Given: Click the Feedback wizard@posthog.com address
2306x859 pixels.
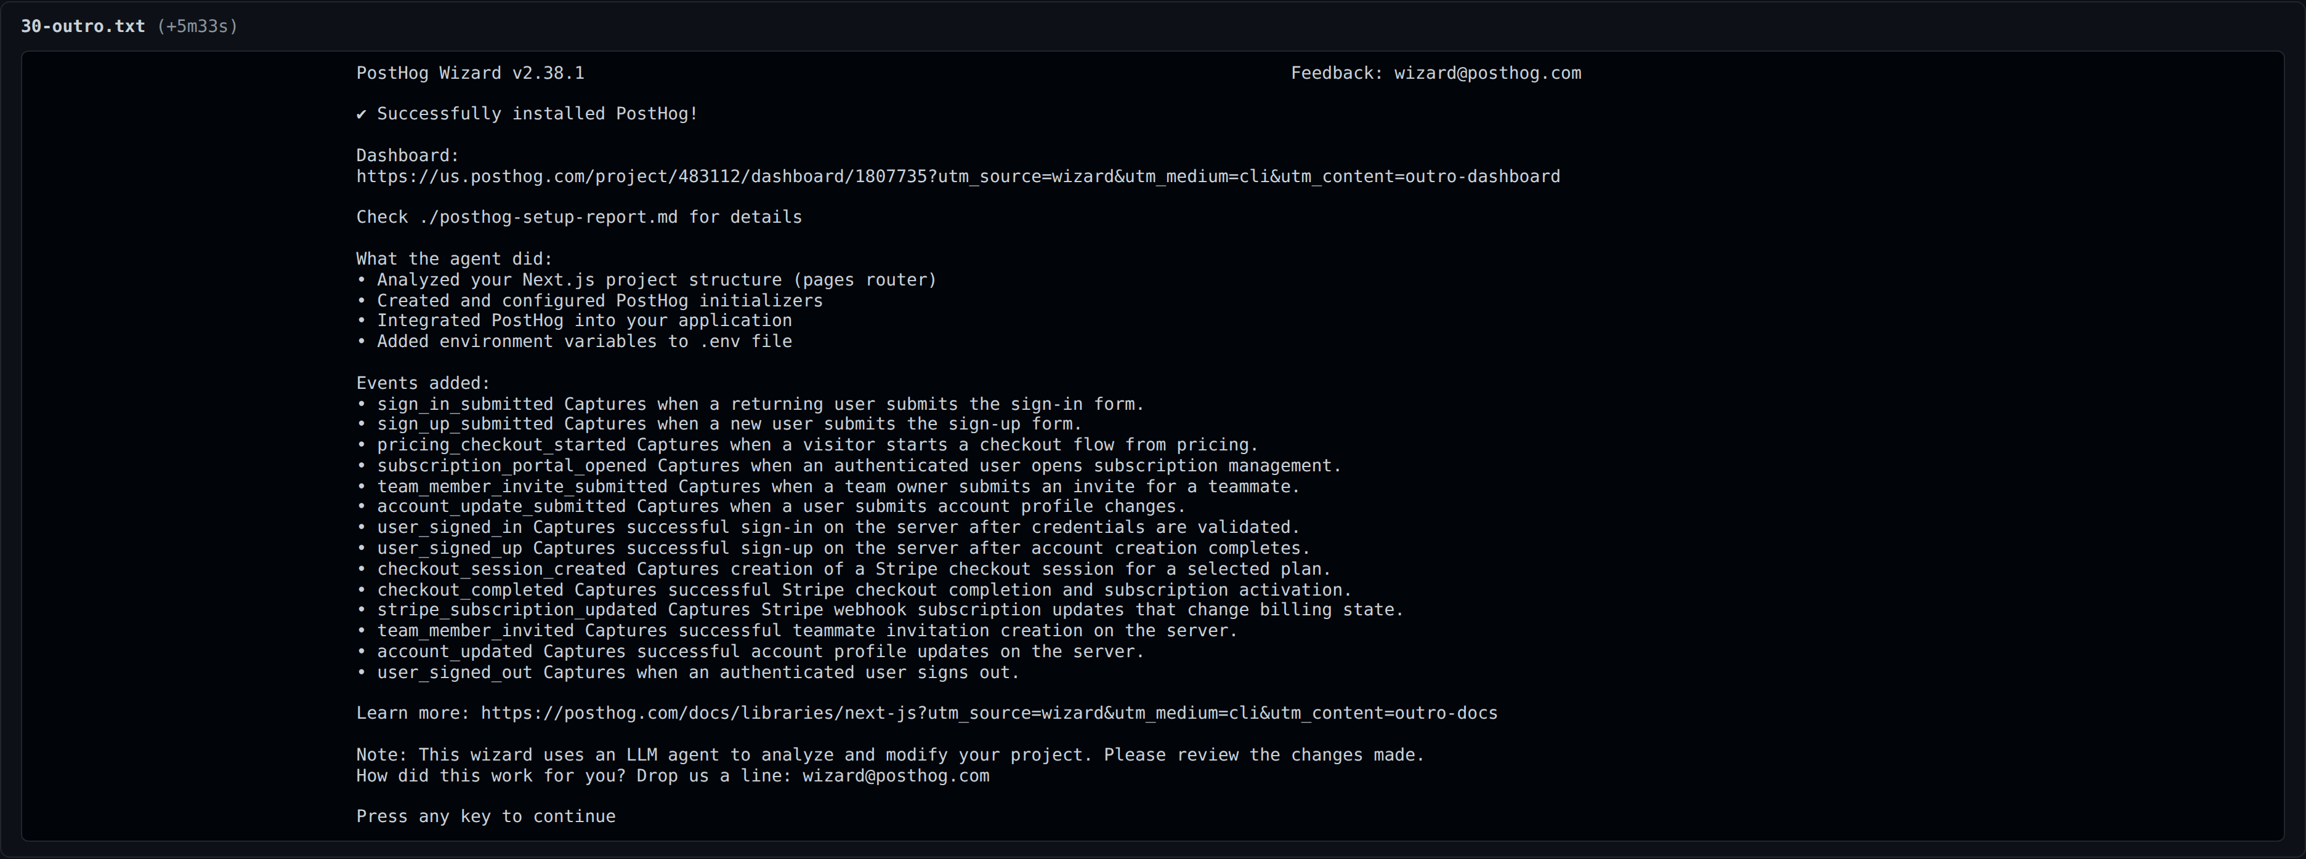Looking at the screenshot, I should 1487,73.
